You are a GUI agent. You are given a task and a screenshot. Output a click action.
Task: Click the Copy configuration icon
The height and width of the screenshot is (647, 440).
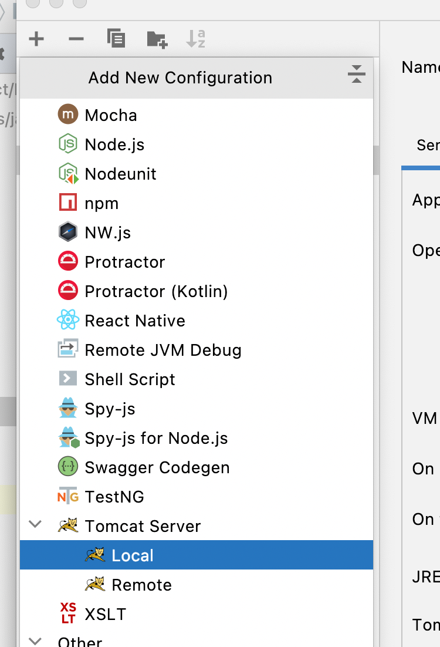pyautogui.click(x=116, y=38)
